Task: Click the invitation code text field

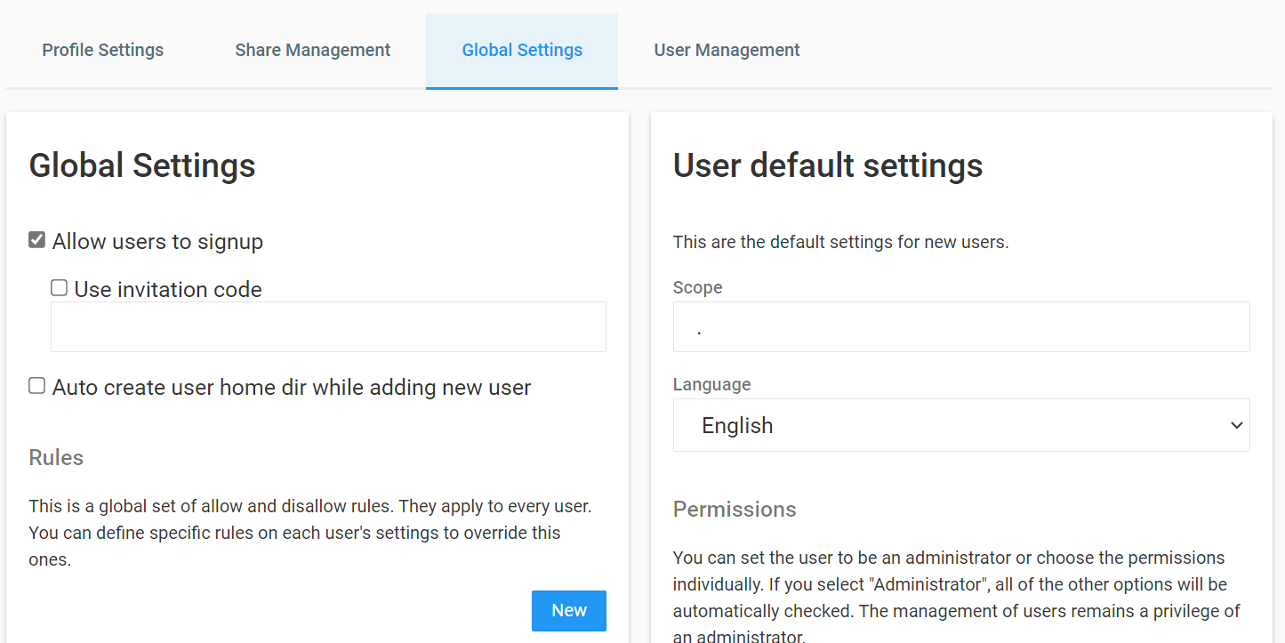Action: coord(328,326)
